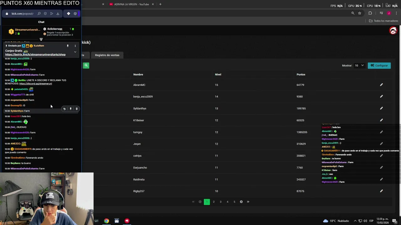
Task: Click the edit pencil for Rigby257
Action: [x=381, y=191]
